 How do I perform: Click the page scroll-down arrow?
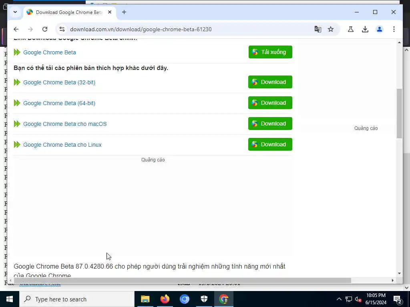coord(399,273)
